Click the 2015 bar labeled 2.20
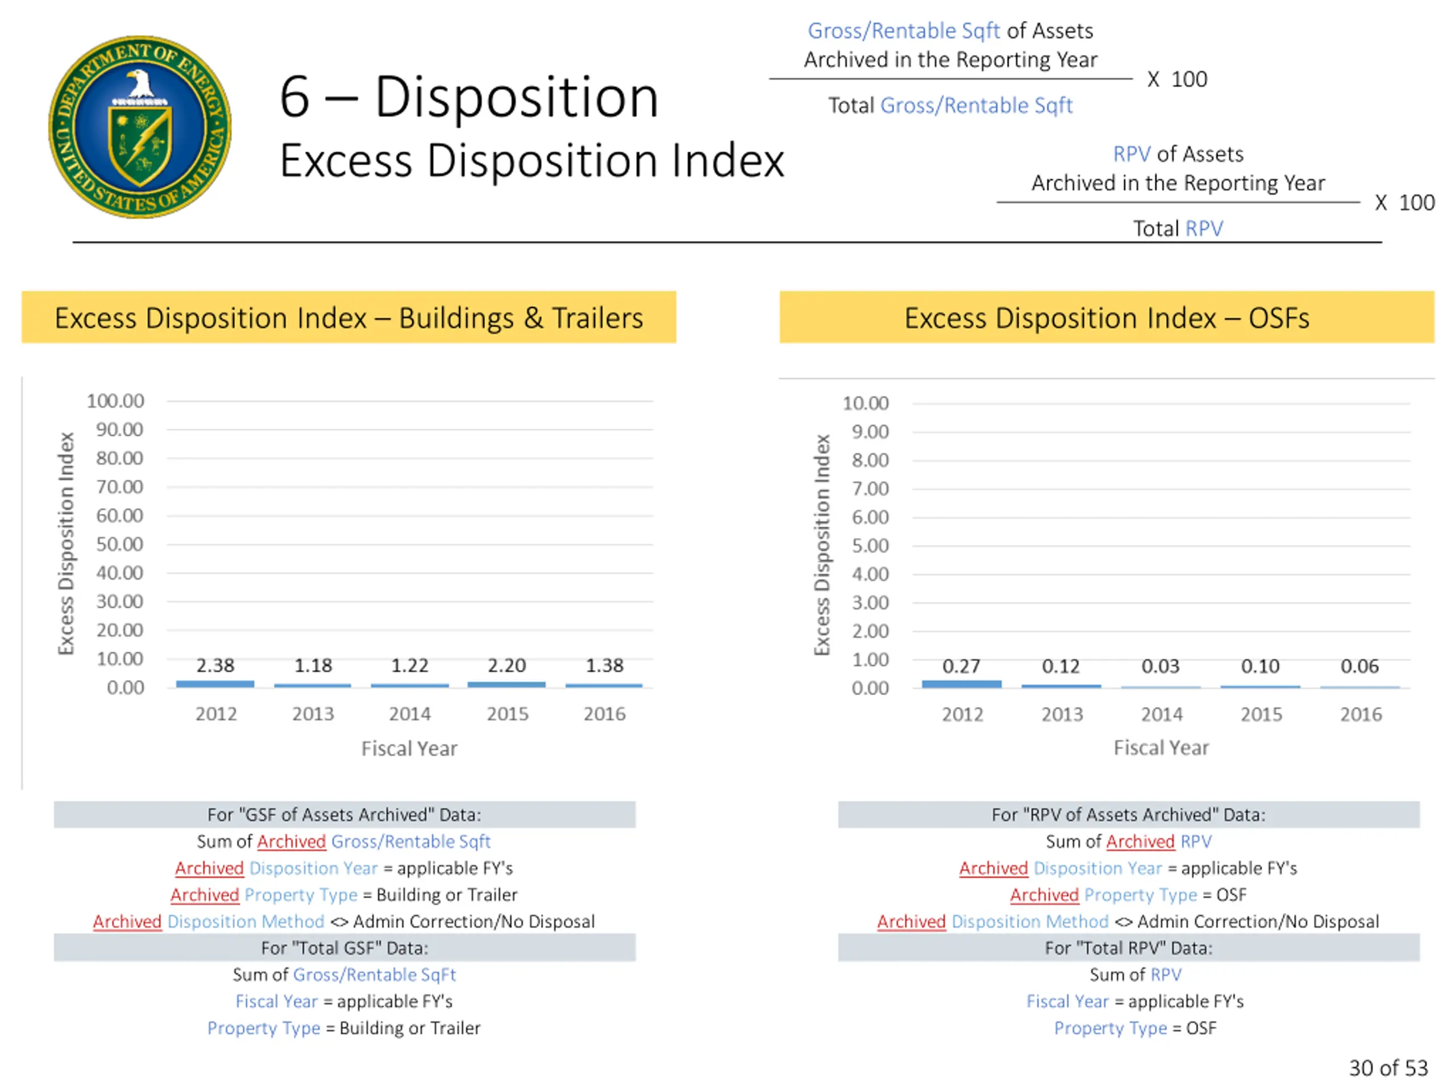 pos(506,685)
